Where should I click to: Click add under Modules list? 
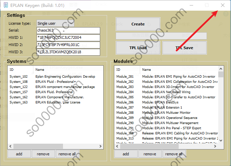coord(126,154)
